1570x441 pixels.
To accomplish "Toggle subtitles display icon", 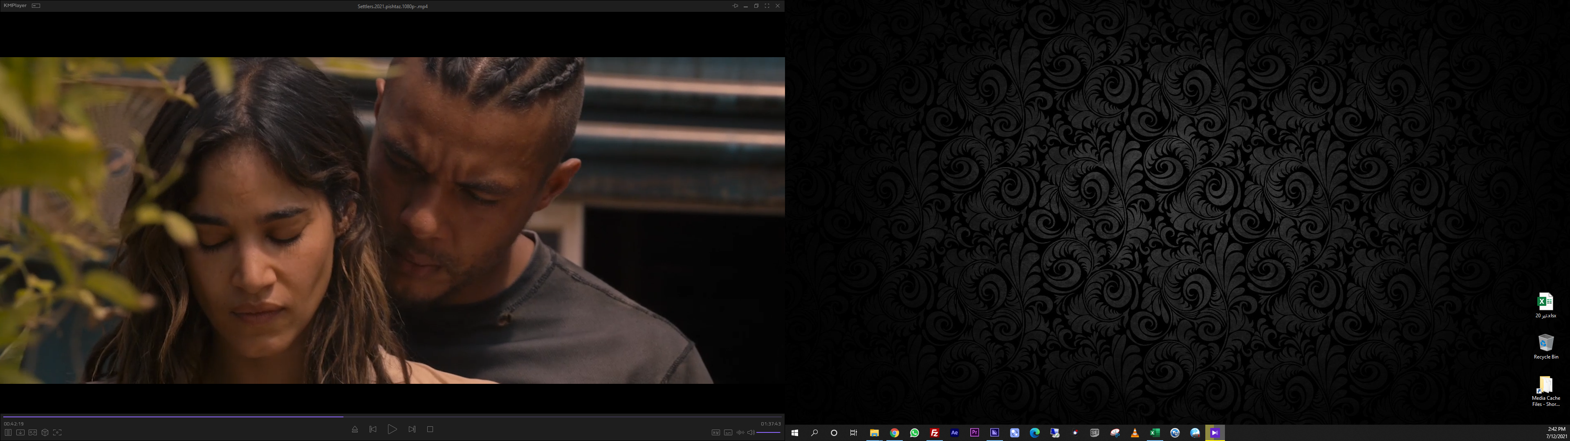I will tap(728, 432).
